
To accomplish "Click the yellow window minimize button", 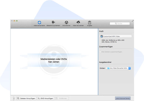I will (x=14, y=21).
